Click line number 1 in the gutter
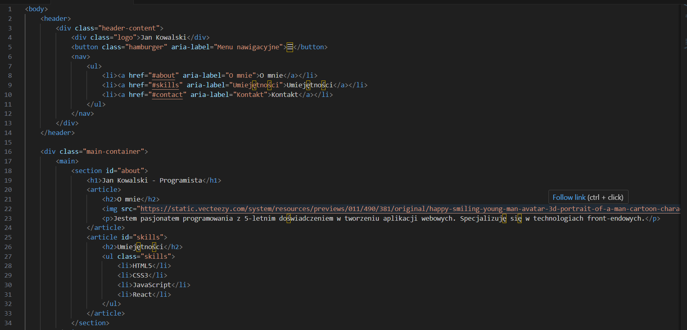The width and height of the screenshot is (687, 330). point(10,9)
